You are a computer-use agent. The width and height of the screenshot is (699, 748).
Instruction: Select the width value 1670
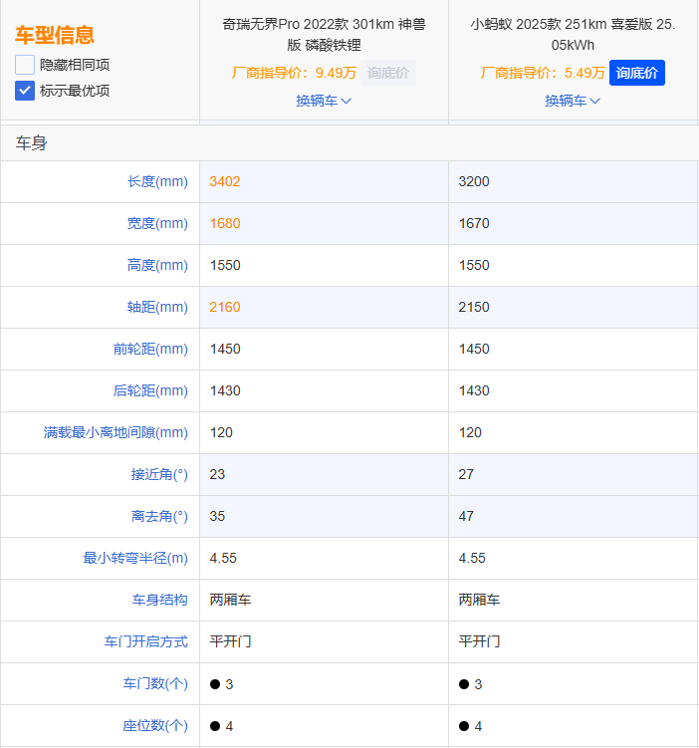474,223
